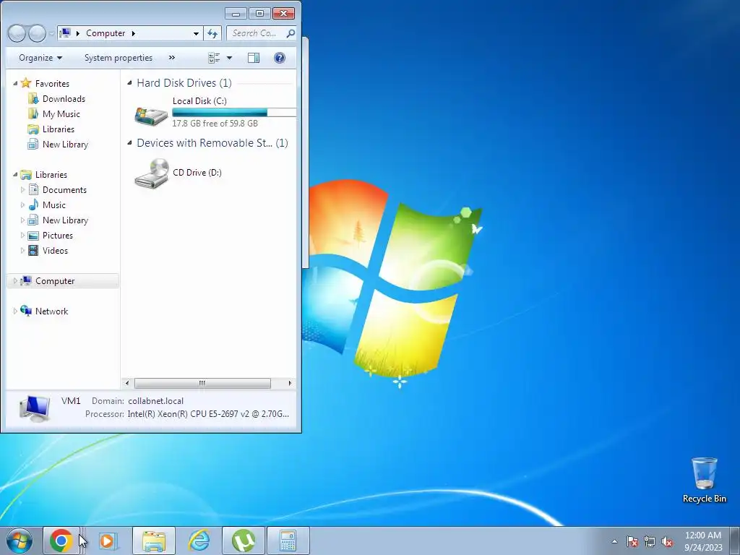This screenshot has height=555, width=740.
Task: Refresh the Computer folder view
Action: click(212, 33)
